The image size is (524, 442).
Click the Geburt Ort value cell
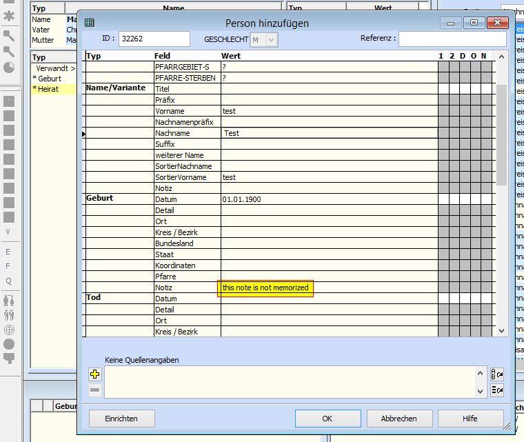[x=330, y=221]
